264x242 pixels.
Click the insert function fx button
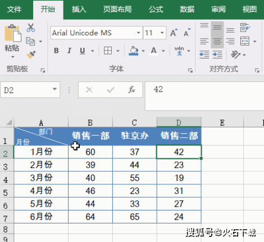tap(131, 90)
